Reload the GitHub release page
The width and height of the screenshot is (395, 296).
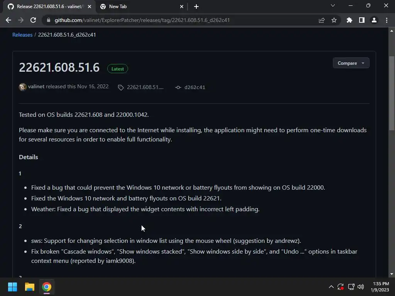click(33, 20)
